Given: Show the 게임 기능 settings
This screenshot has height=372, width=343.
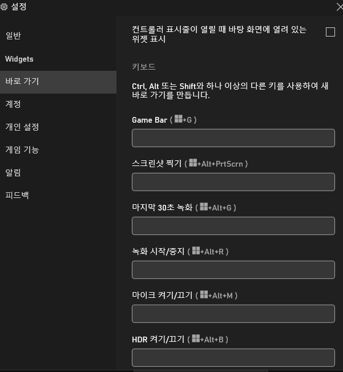Looking at the screenshot, I should (22, 150).
